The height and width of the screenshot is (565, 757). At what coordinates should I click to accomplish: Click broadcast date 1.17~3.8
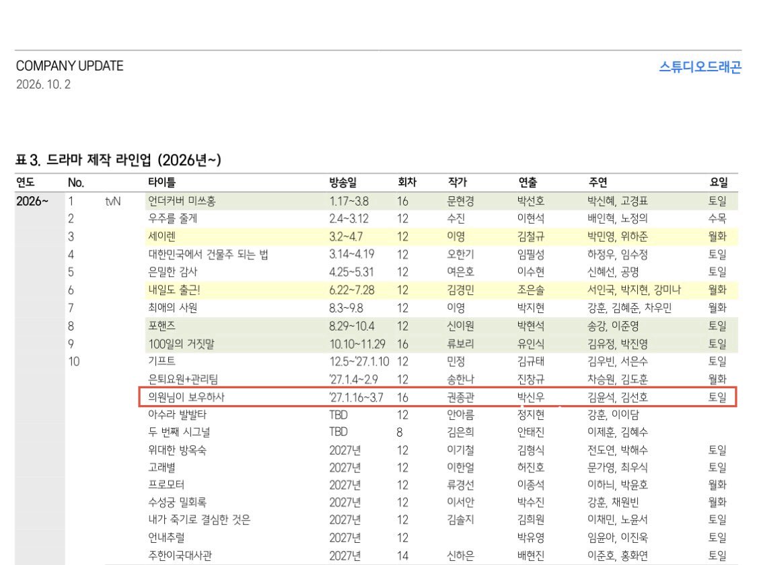349,201
